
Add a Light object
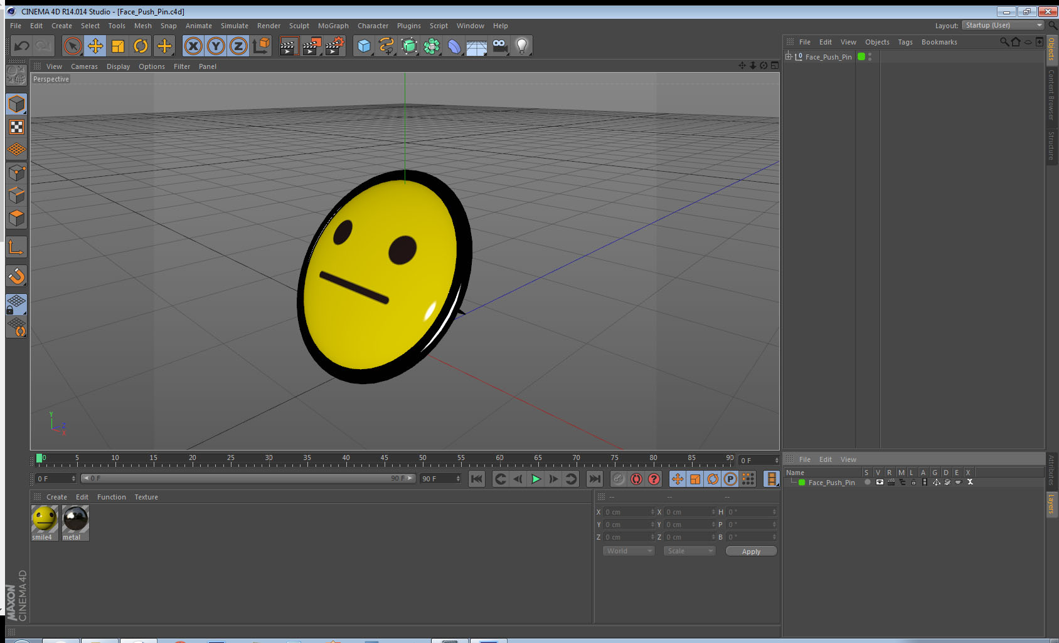tap(522, 46)
